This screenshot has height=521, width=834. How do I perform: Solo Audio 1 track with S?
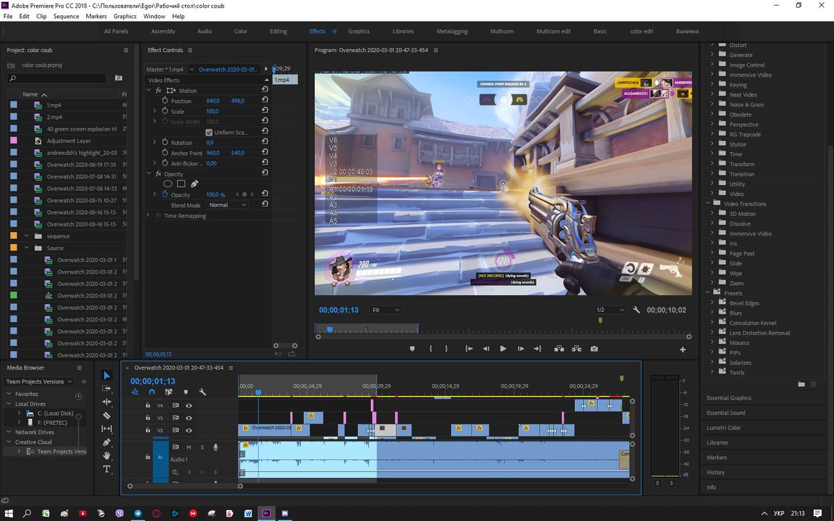pos(202,447)
